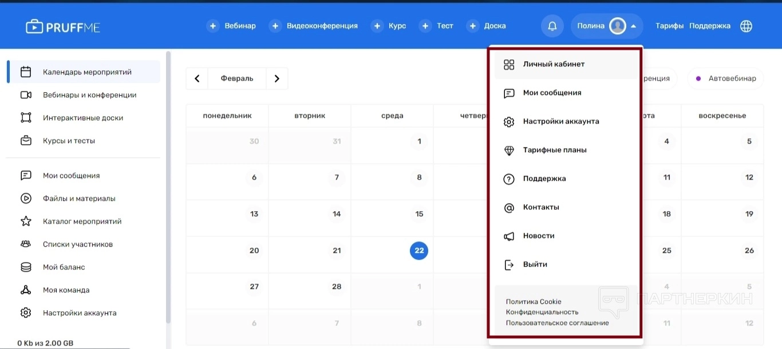
Task: Toggle the Автовебинар filter chip
Action: coord(725,78)
